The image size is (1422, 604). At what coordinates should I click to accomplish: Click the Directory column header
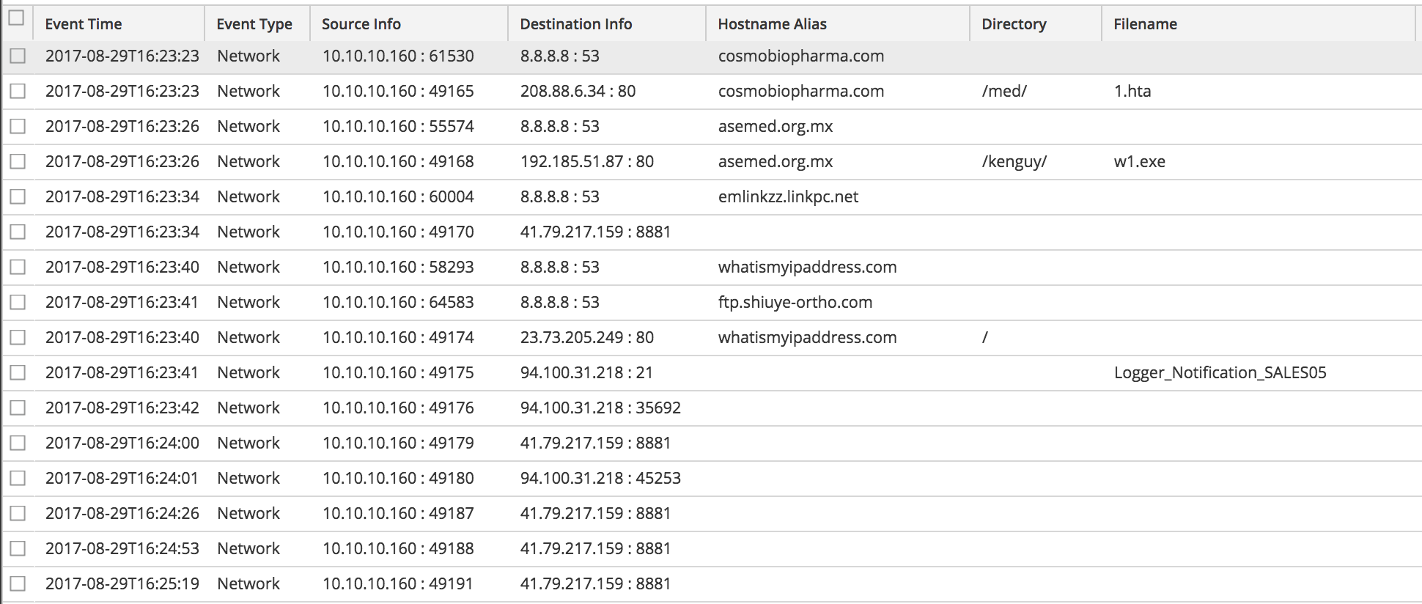pyautogui.click(x=1014, y=24)
